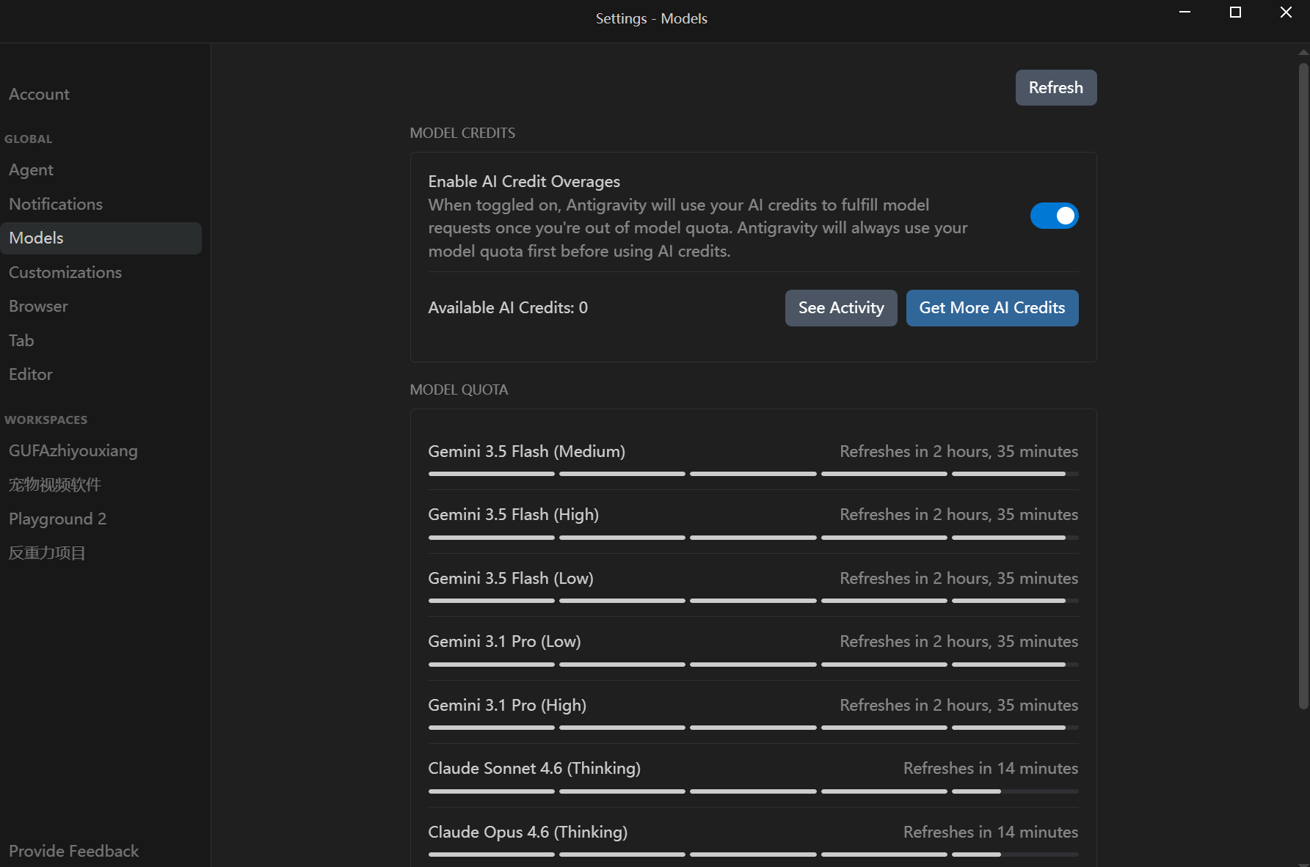Click the Gemini 3.1 Pro (High) quota bar

tap(753, 728)
